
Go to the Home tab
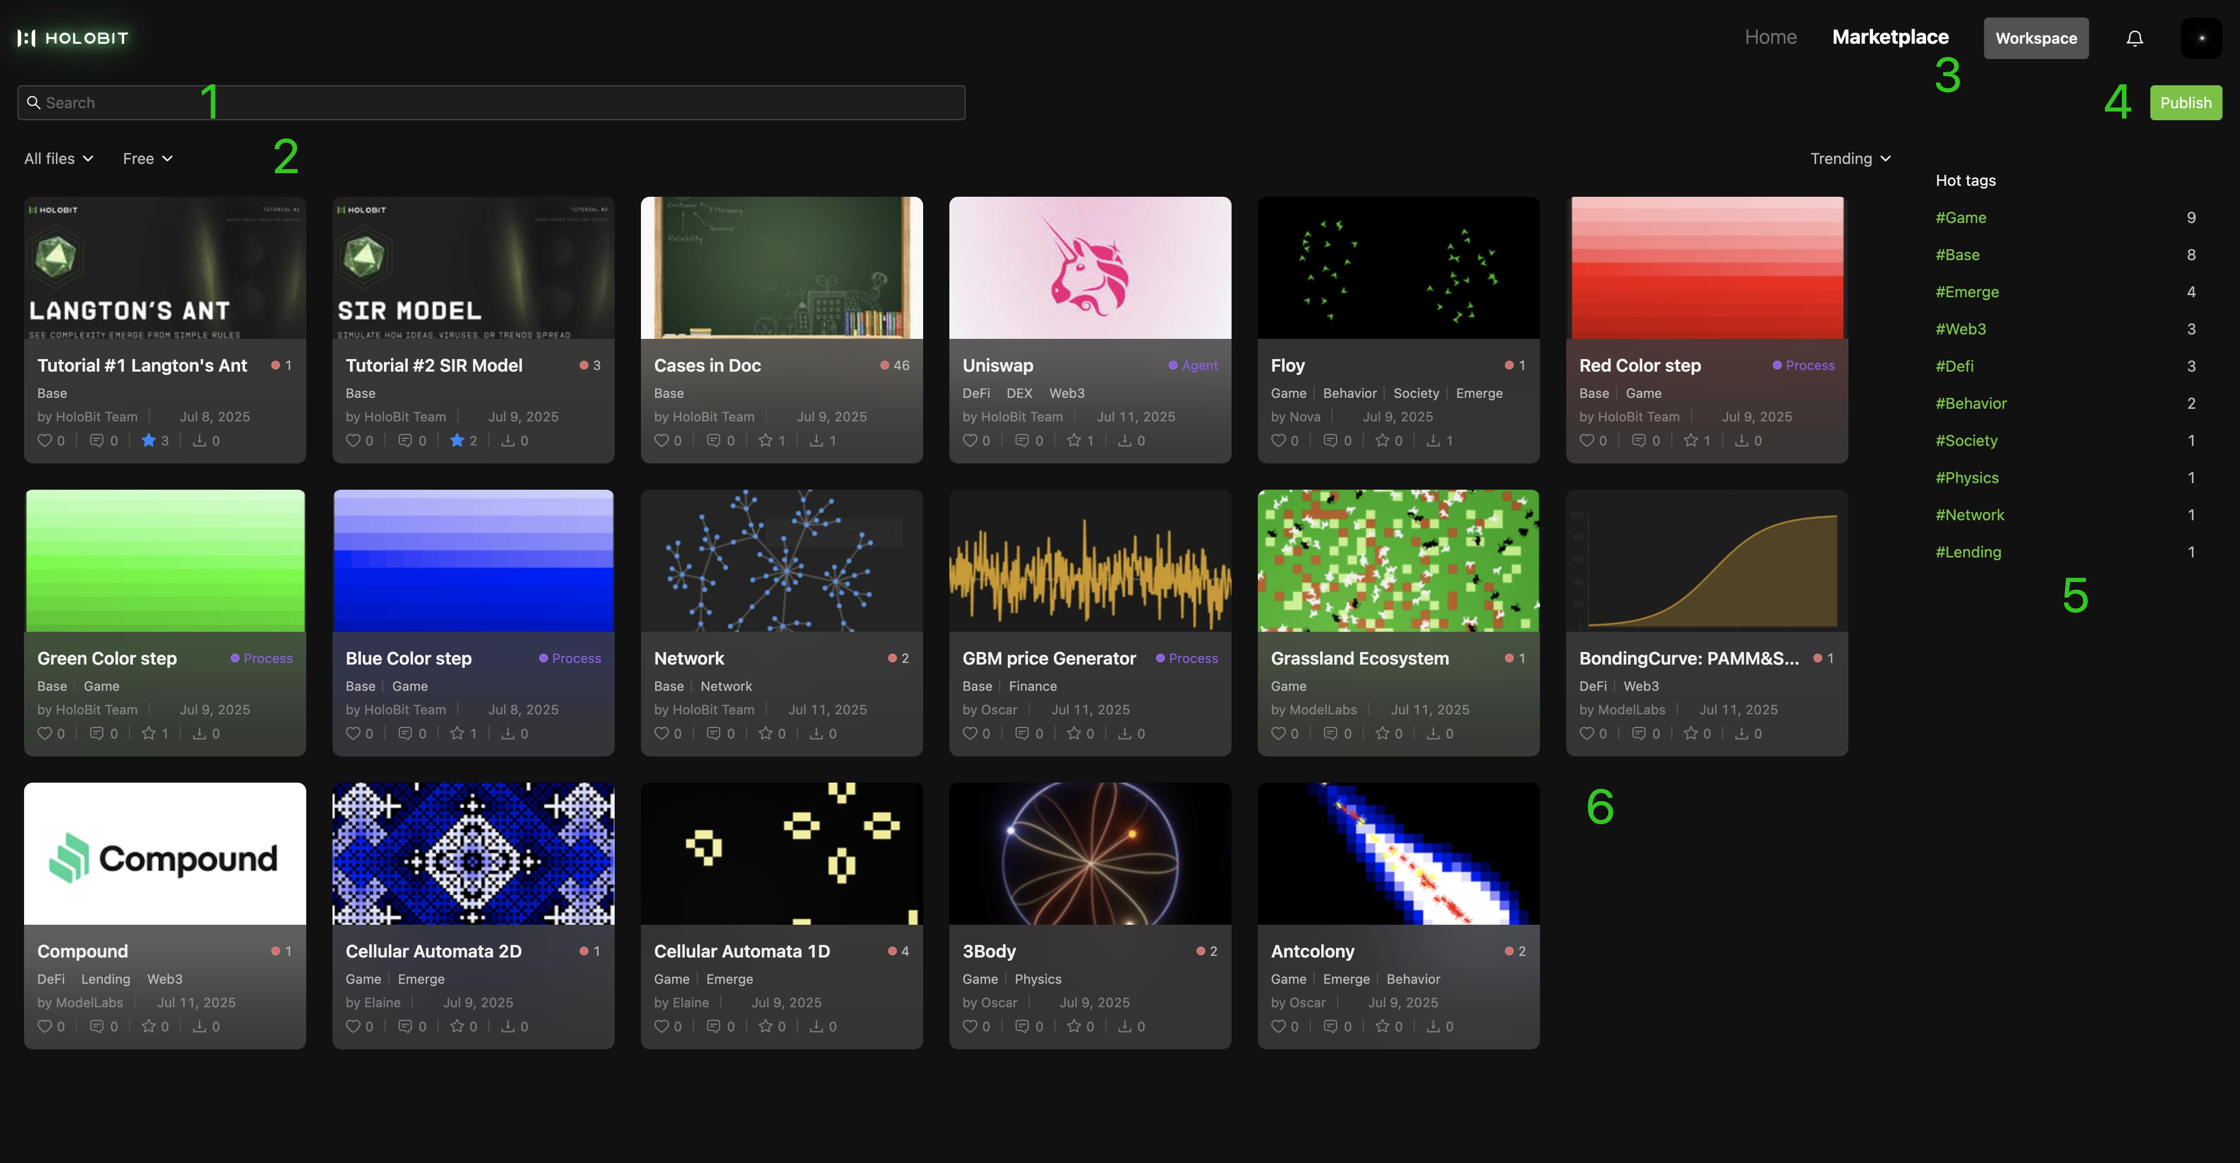click(1770, 37)
